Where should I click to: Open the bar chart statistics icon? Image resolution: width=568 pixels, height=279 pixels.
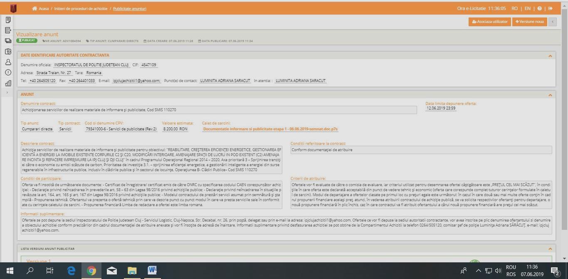click(8, 83)
